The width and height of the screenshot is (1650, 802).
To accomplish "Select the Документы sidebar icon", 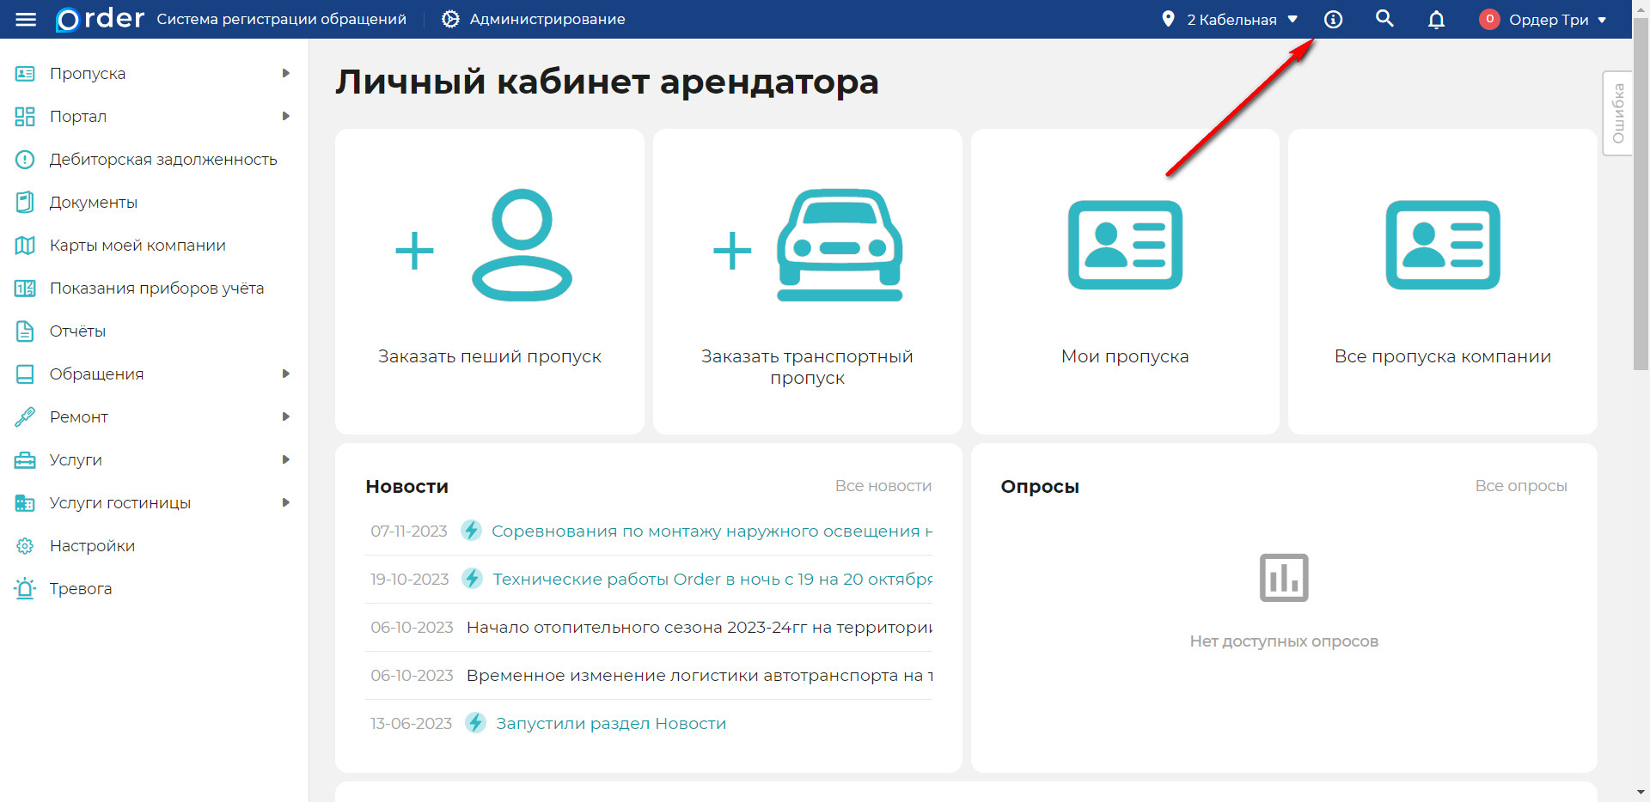I will click(24, 202).
